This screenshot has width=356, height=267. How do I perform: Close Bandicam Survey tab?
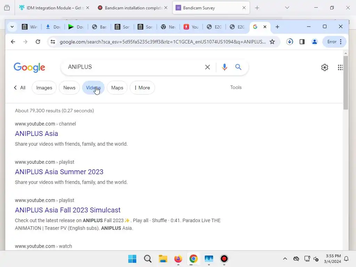244,8
